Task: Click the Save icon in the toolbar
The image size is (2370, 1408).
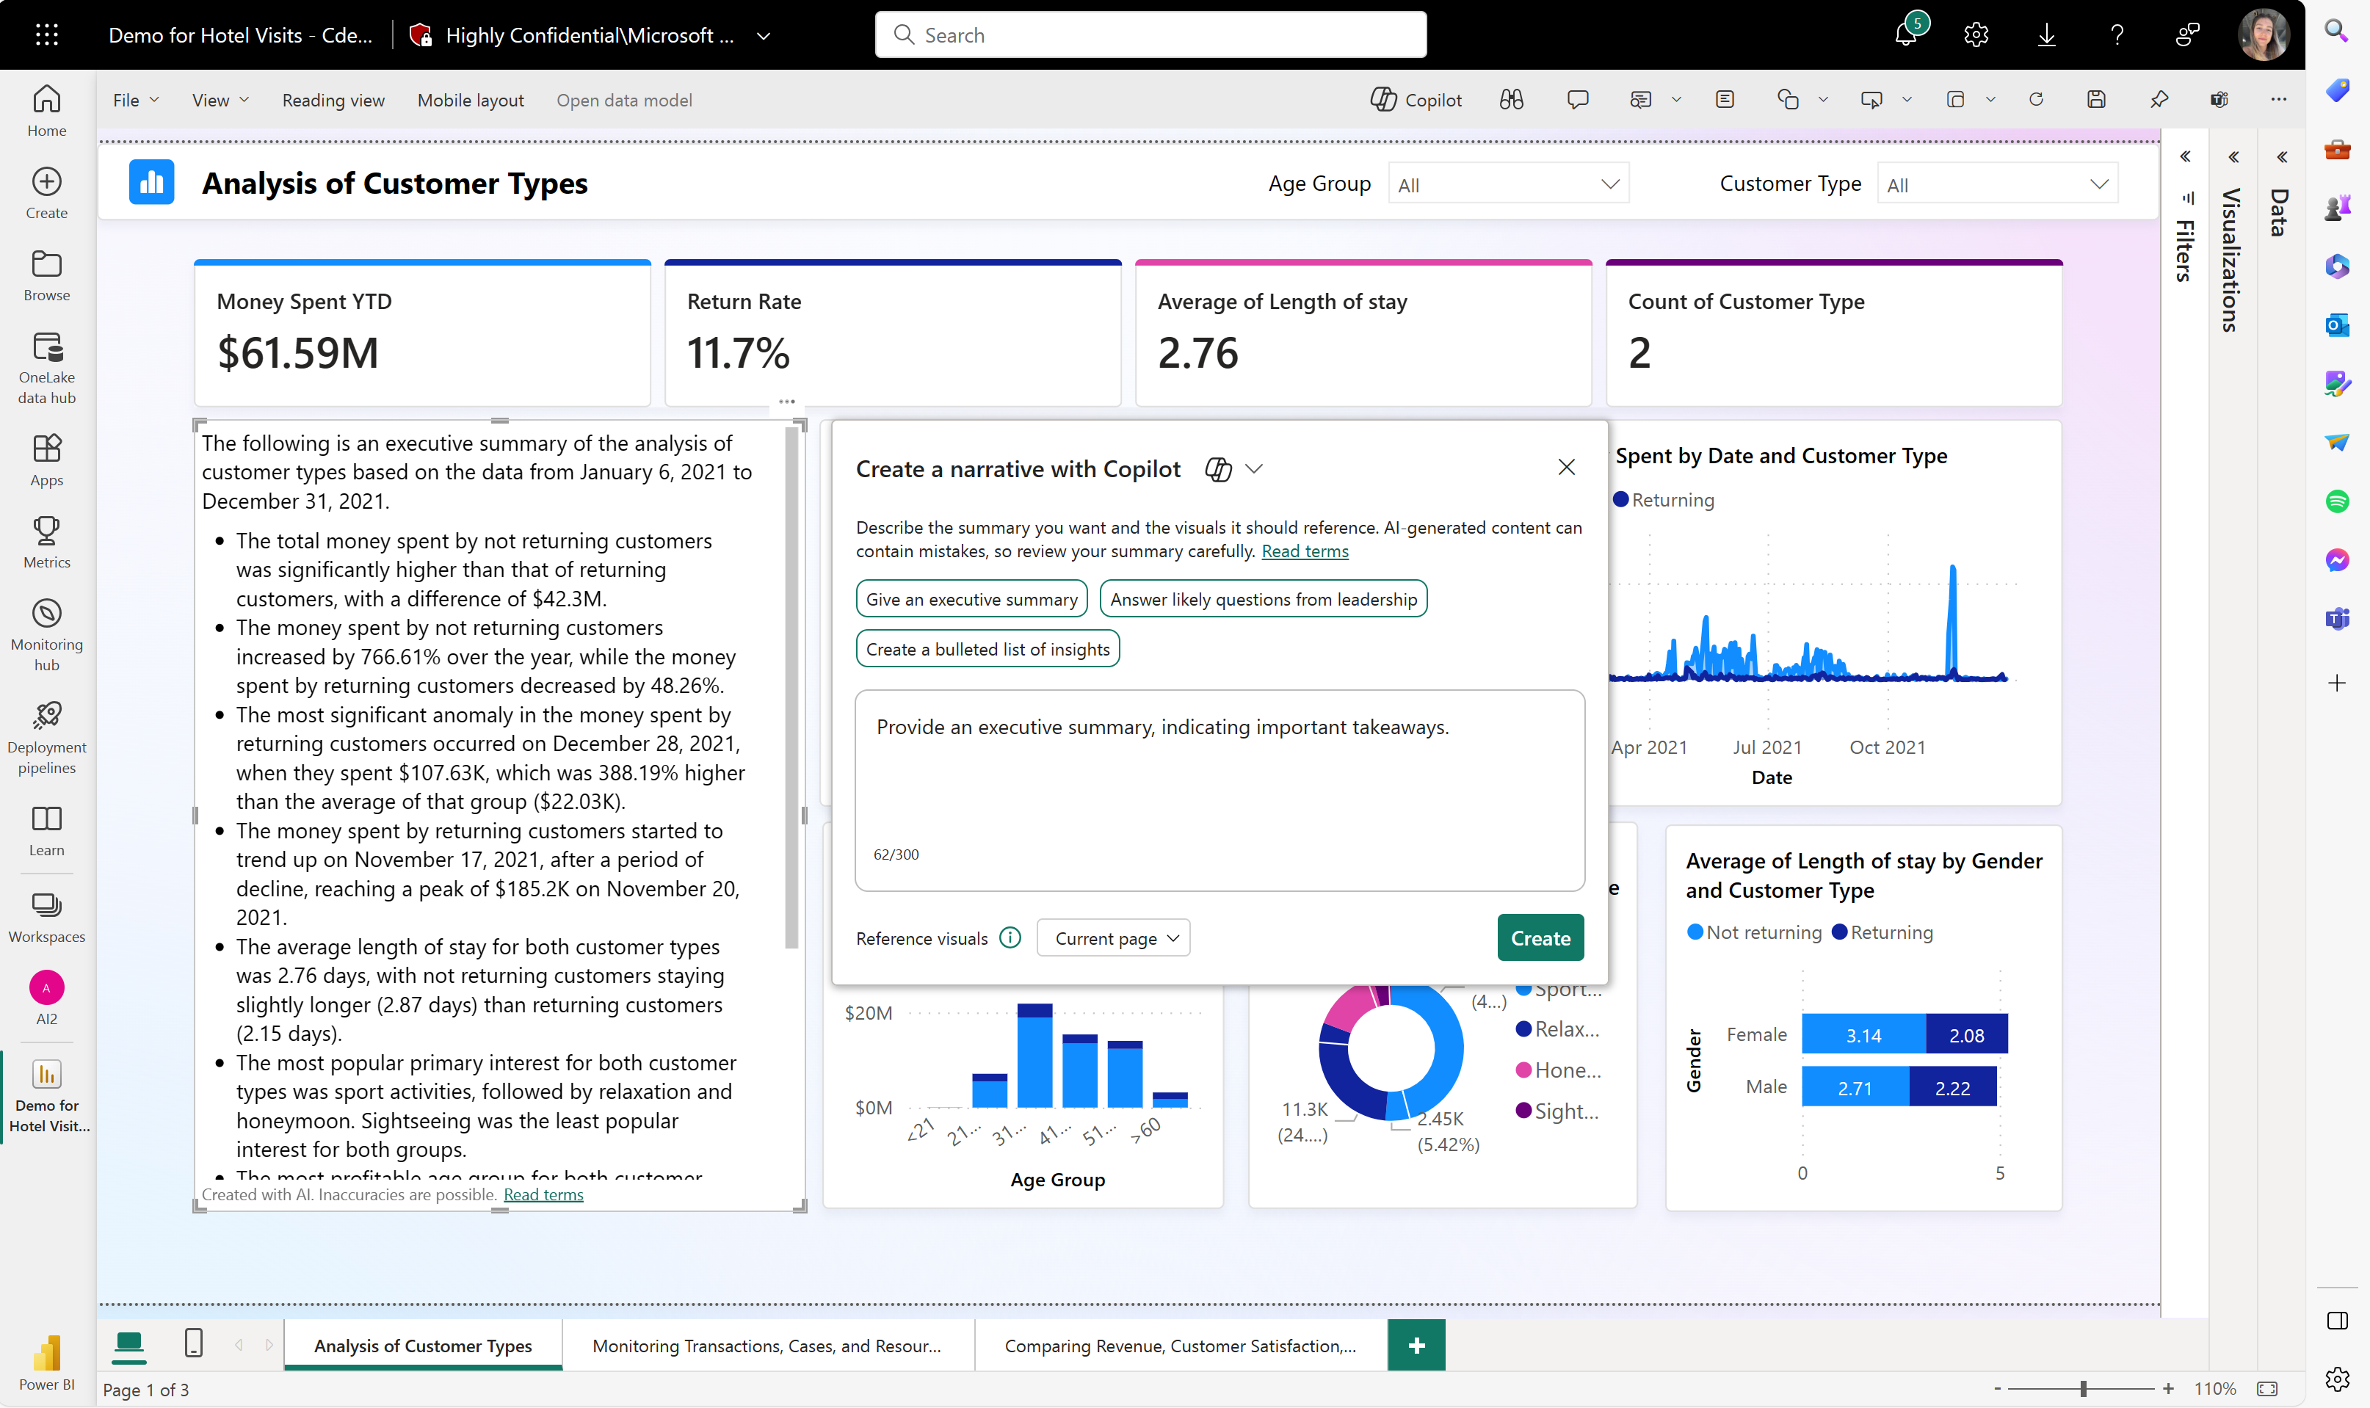Action: pyautogui.click(x=2096, y=100)
